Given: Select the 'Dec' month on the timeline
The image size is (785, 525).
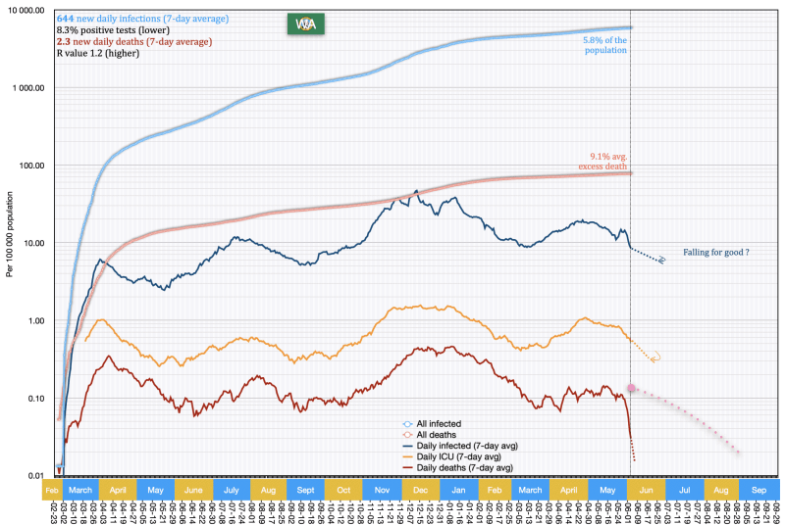Looking at the screenshot, I should pyautogui.click(x=420, y=488).
